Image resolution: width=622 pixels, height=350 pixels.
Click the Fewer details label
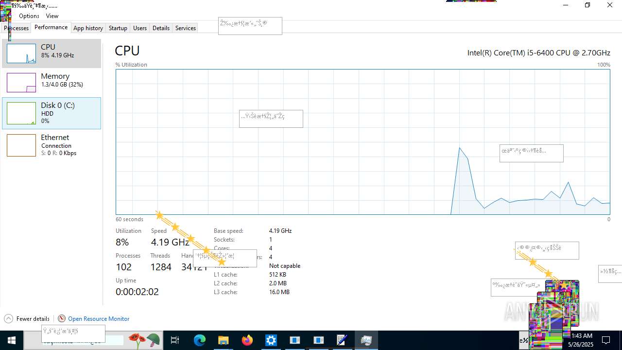click(x=33, y=319)
